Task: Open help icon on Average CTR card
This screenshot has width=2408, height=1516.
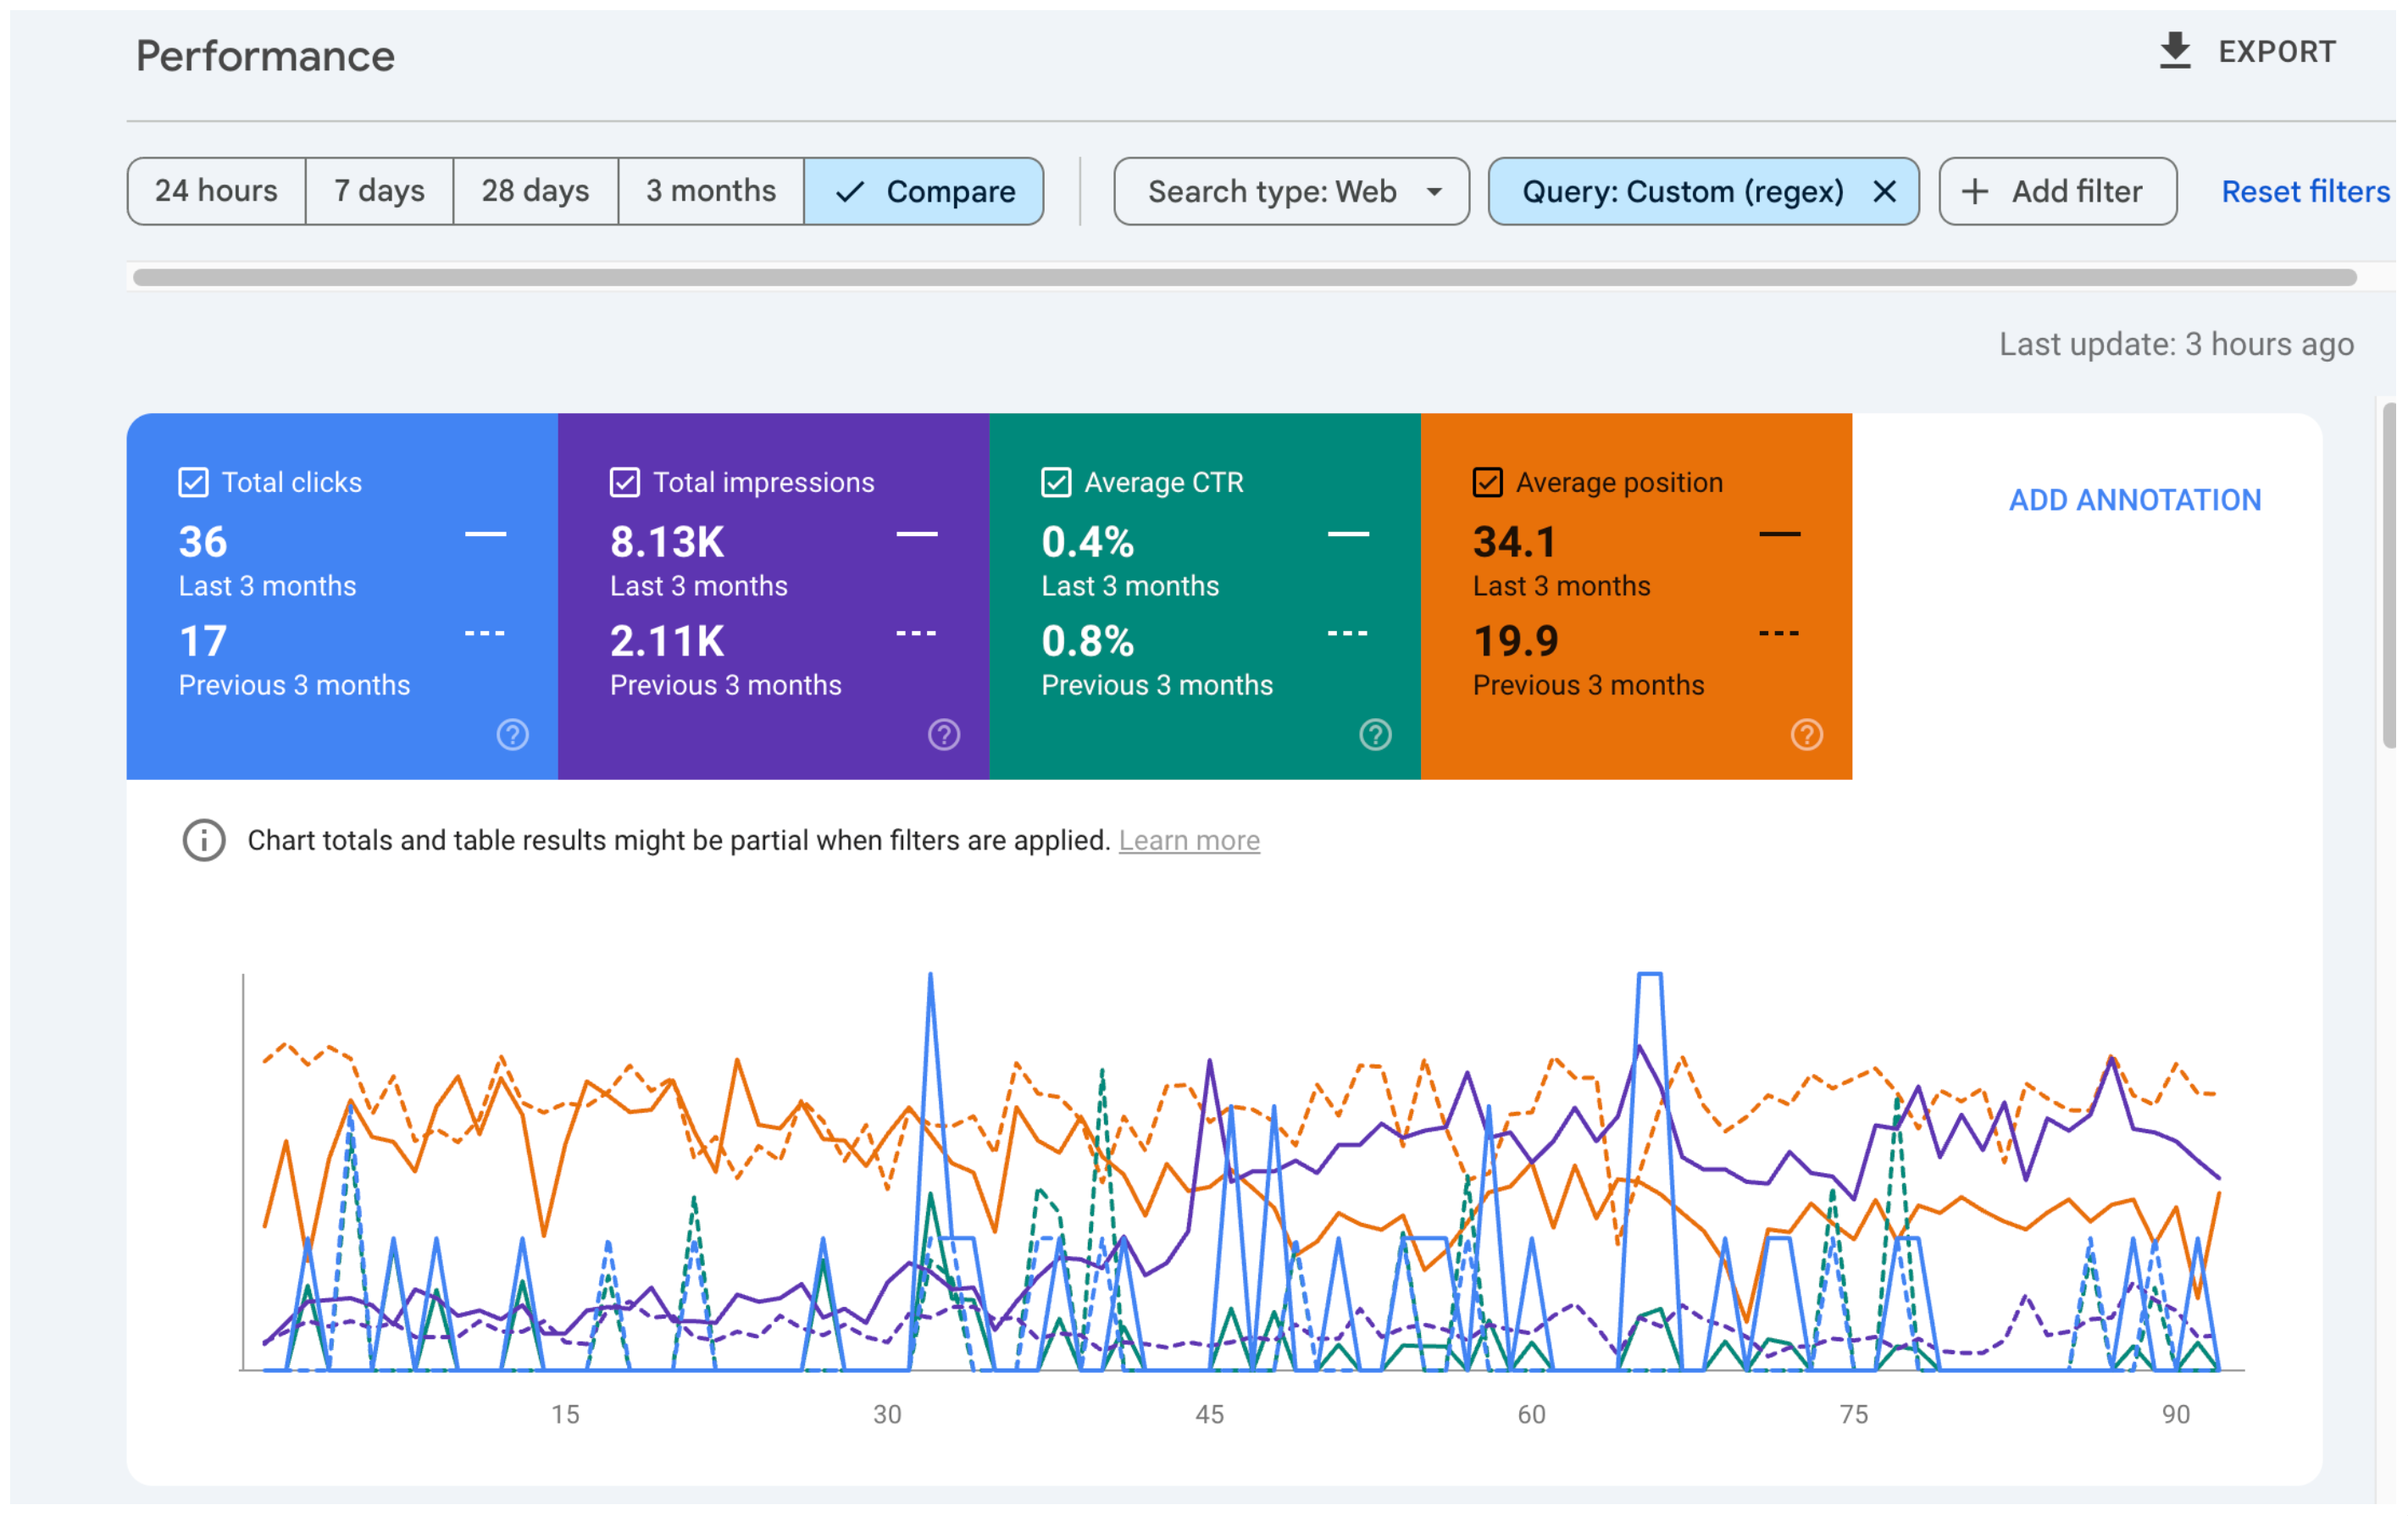Action: [x=1375, y=734]
